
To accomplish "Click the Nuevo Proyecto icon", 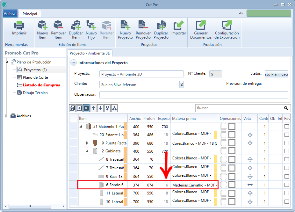I will tap(125, 25).
